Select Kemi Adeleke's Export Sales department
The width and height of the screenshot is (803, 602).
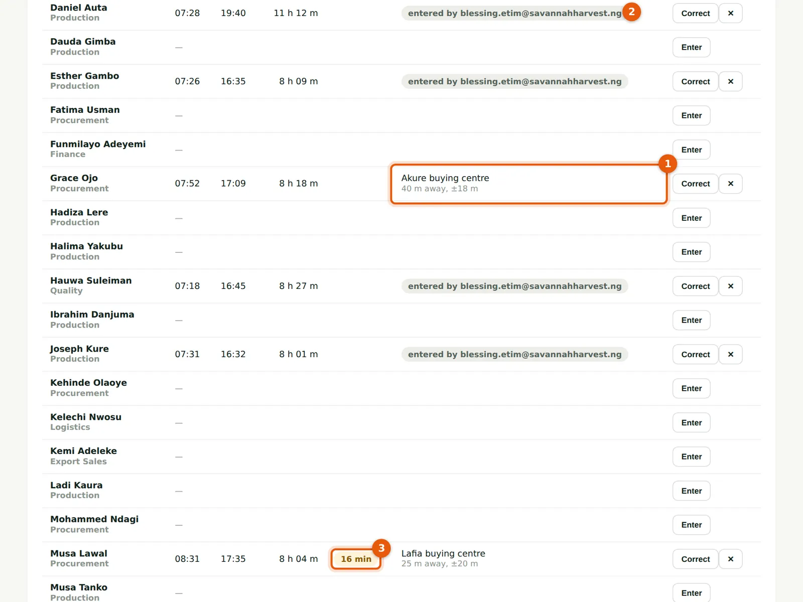pos(78,462)
